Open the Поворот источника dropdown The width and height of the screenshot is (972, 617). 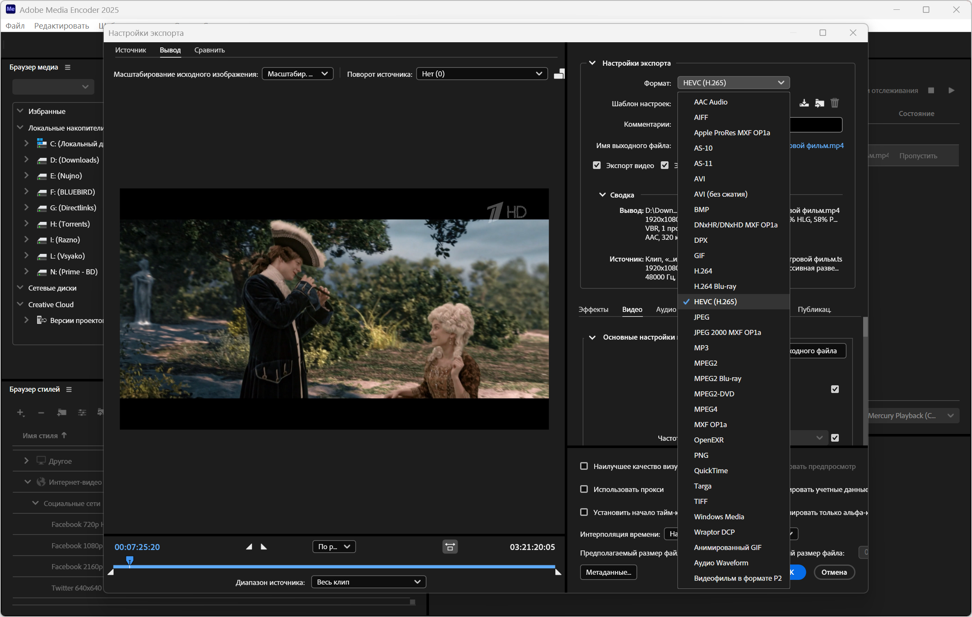tap(482, 74)
